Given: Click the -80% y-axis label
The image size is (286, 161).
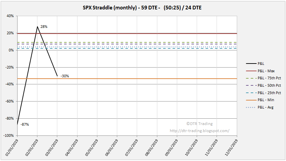Looking at the screenshot, I should (x=10, y=118).
